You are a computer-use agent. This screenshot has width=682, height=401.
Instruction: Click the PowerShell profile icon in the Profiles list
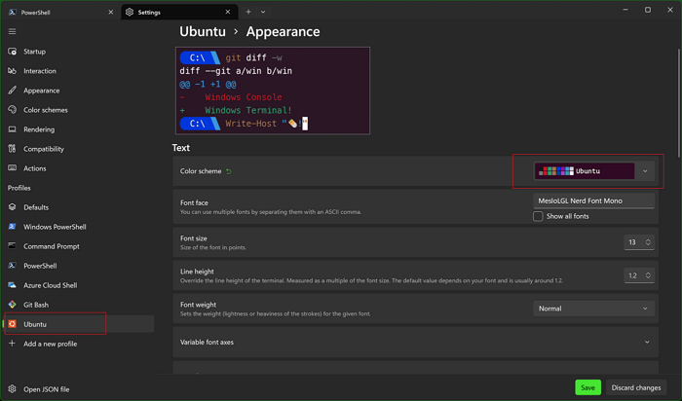12,266
